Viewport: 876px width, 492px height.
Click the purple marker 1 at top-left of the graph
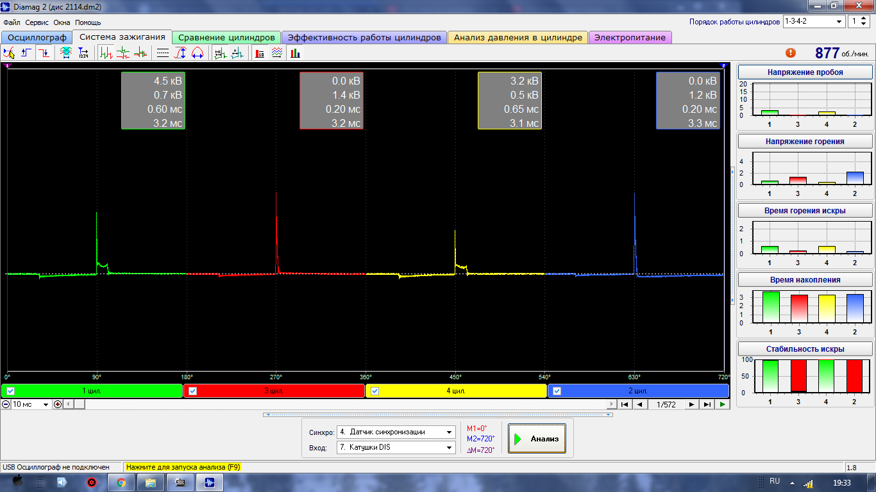(x=7, y=65)
